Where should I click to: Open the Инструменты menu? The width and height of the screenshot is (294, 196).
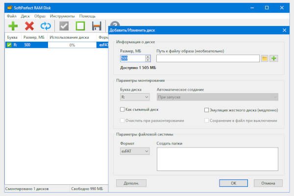62,16
